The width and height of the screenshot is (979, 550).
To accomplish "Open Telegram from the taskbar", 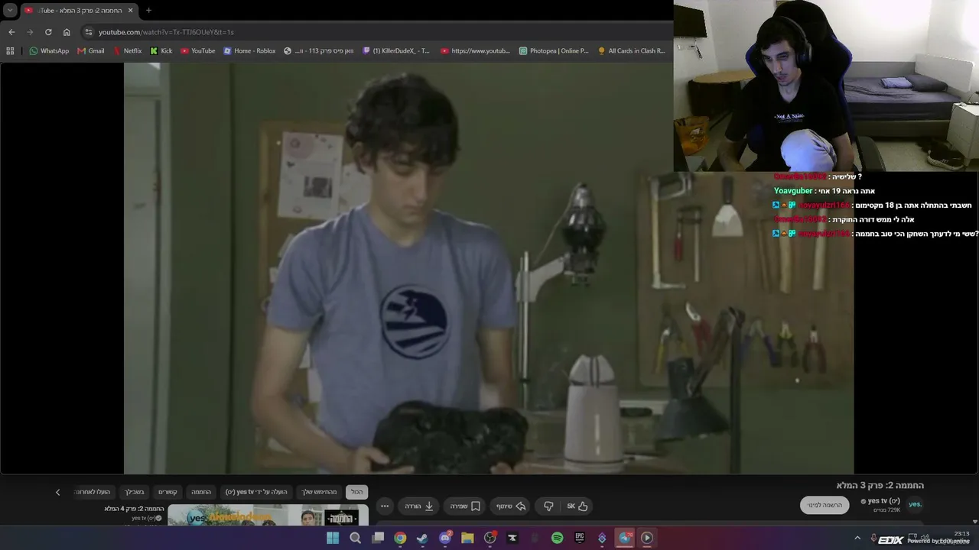I will click(x=625, y=538).
